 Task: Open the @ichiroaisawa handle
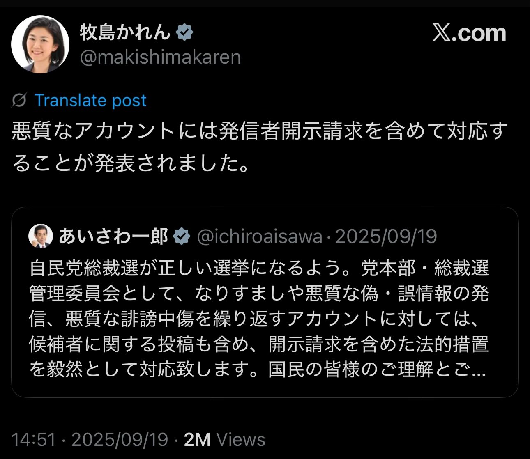coord(260,237)
